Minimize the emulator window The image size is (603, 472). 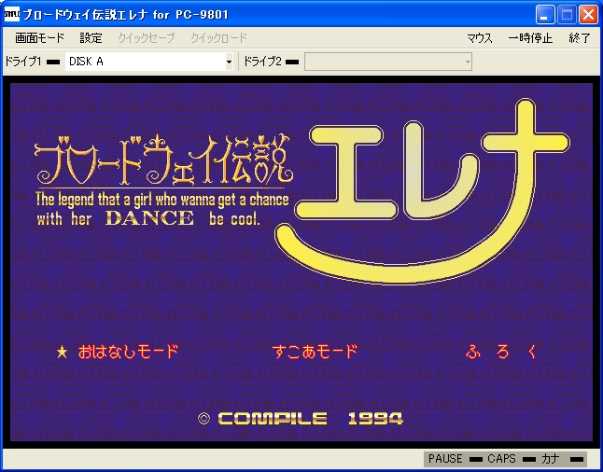pos(544,15)
